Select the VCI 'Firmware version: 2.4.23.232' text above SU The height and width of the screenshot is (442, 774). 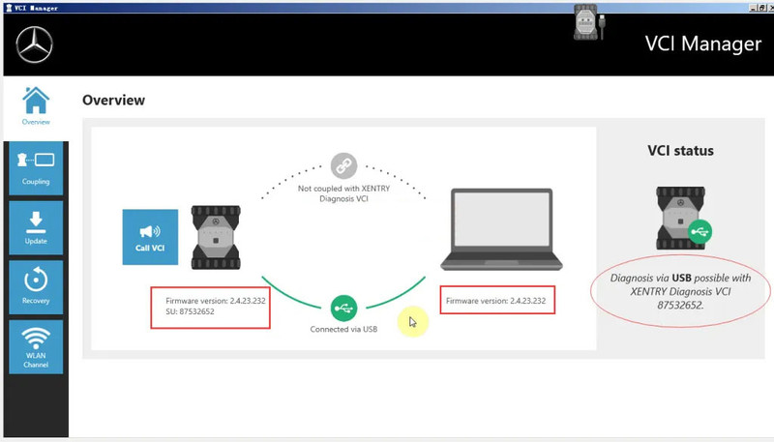coord(216,301)
